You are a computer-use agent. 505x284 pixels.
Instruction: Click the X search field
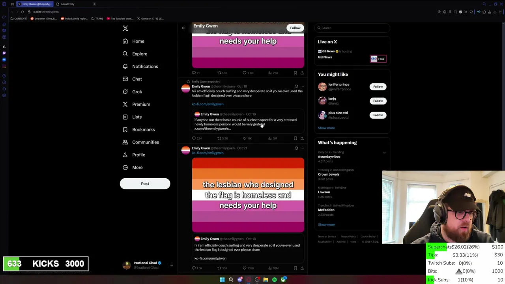click(x=352, y=28)
